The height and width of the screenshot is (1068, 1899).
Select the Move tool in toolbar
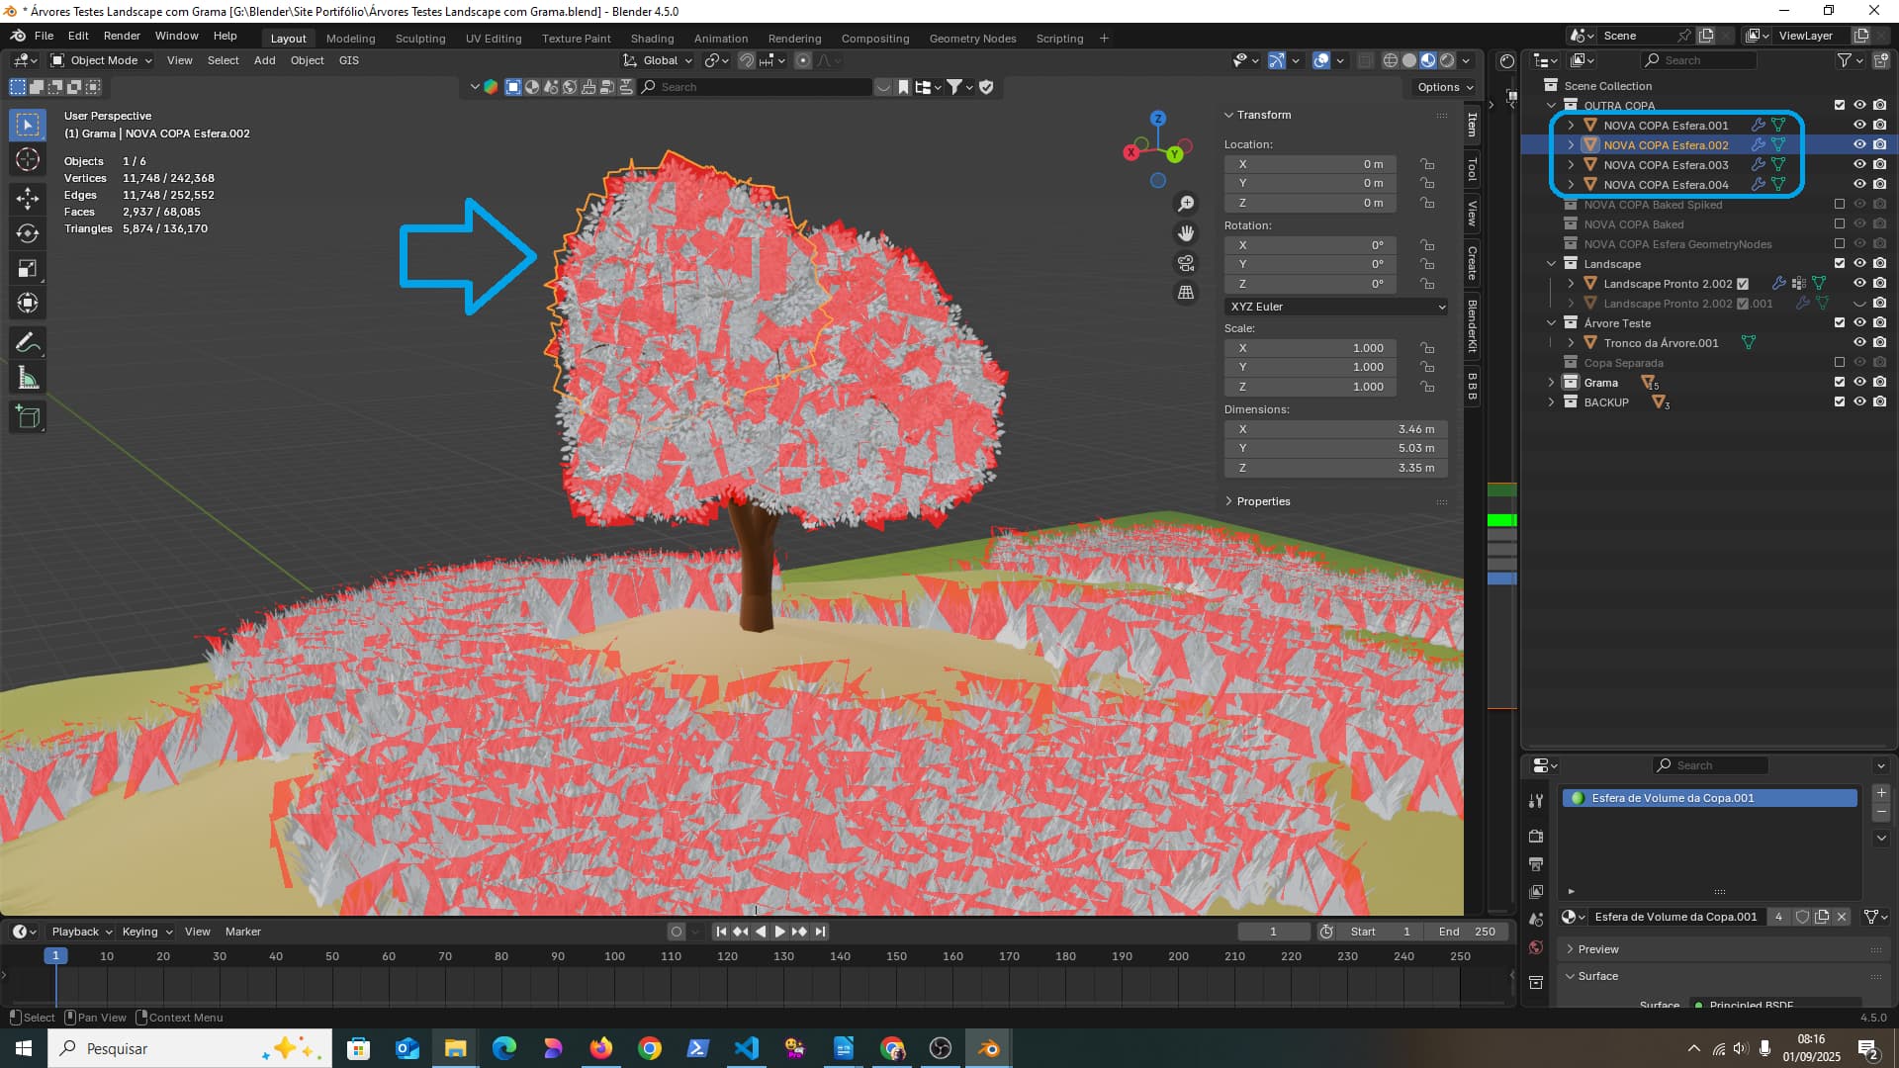[28, 198]
